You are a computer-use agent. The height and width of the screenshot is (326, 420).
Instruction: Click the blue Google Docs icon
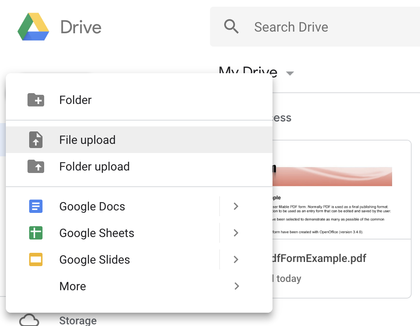coord(36,206)
